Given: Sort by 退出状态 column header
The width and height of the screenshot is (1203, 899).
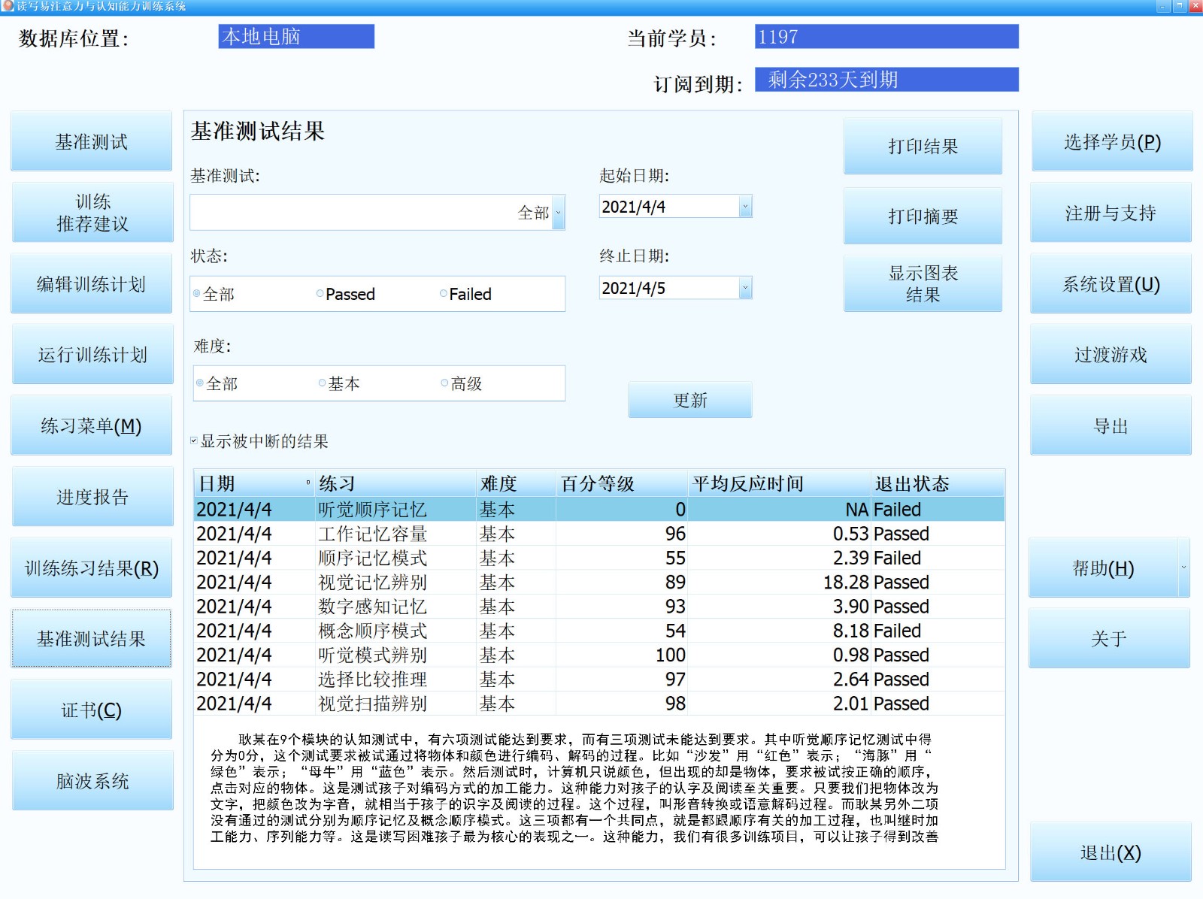Looking at the screenshot, I should click(x=938, y=483).
